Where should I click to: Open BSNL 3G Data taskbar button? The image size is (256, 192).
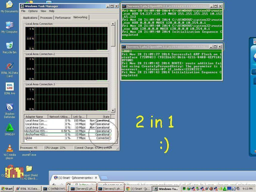click(x=28, y=189)
